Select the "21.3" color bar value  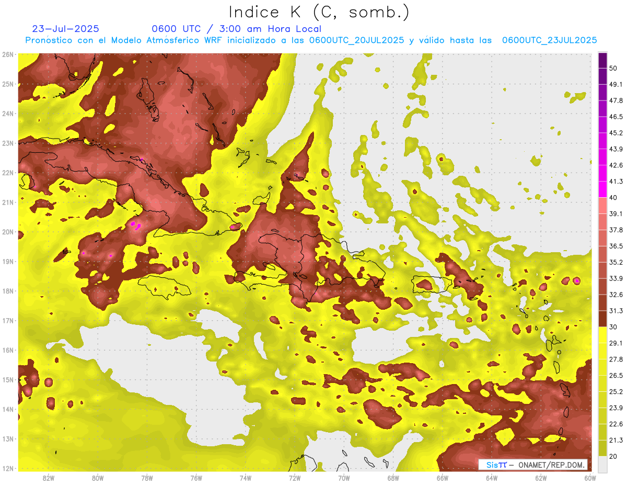(x=616, y=440)
